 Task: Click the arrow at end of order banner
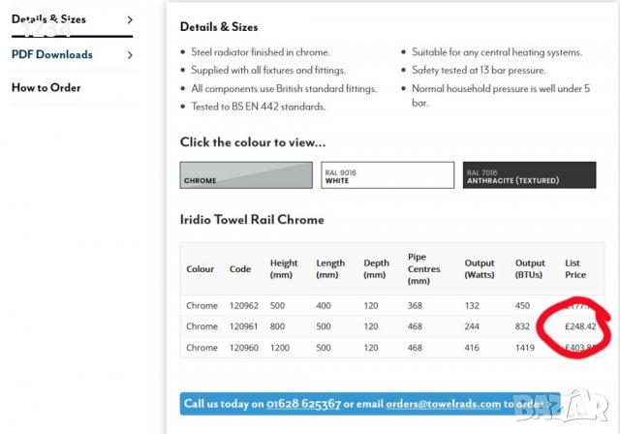550,404
